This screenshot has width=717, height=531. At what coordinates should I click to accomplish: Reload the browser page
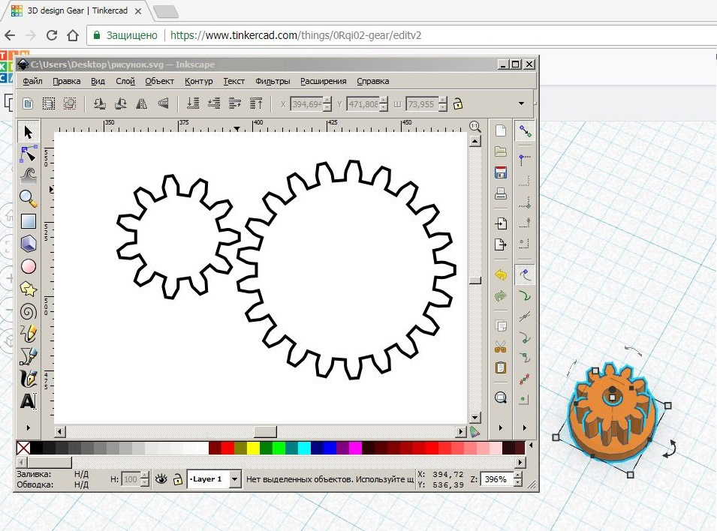click(x=52, y=35)
